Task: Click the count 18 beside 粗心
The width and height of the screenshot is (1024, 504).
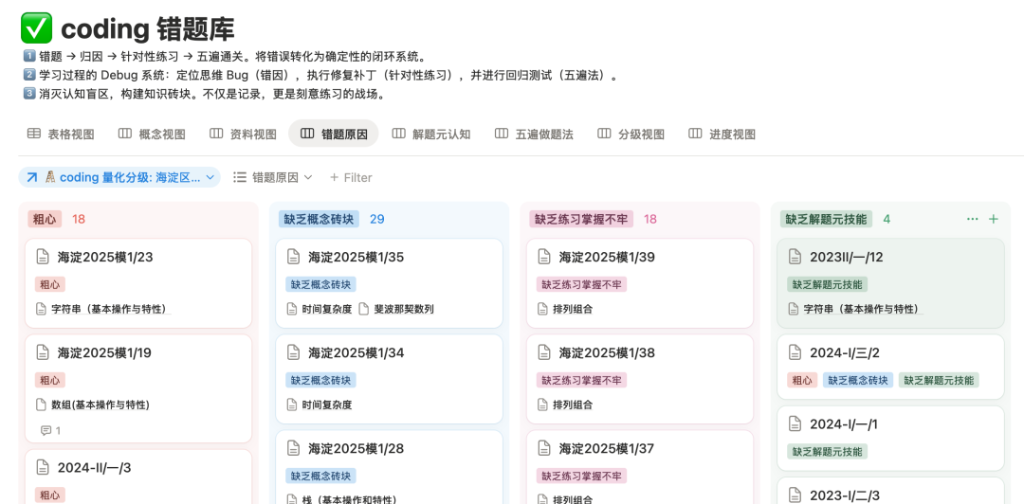Action: point(79,219)
